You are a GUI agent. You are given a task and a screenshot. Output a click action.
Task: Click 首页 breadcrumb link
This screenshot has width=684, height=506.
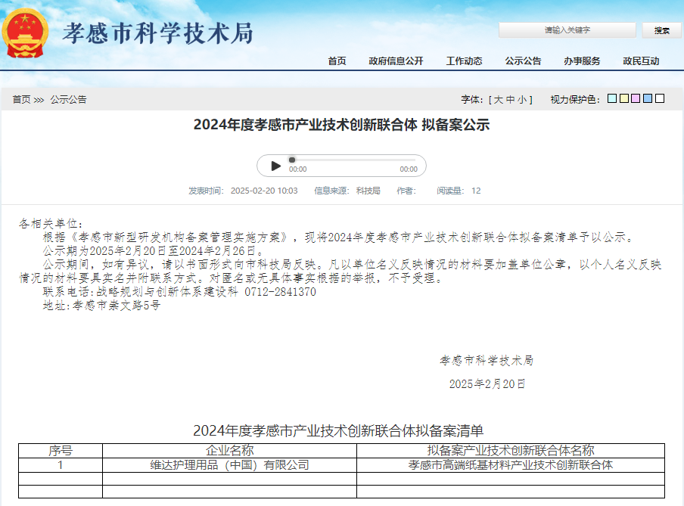point(21,99)
